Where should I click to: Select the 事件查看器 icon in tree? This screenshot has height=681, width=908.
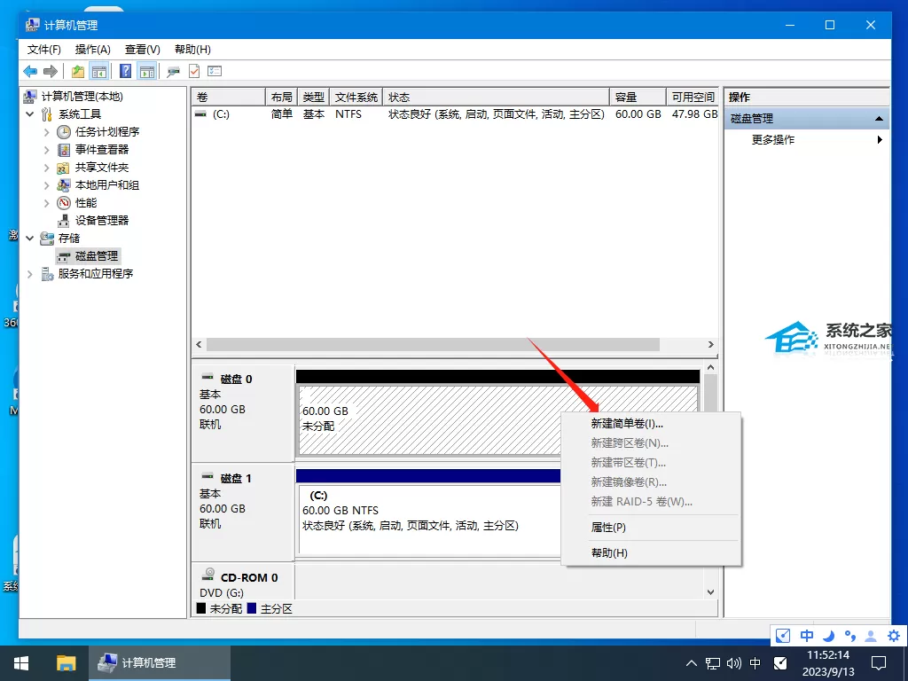[64, 150]
